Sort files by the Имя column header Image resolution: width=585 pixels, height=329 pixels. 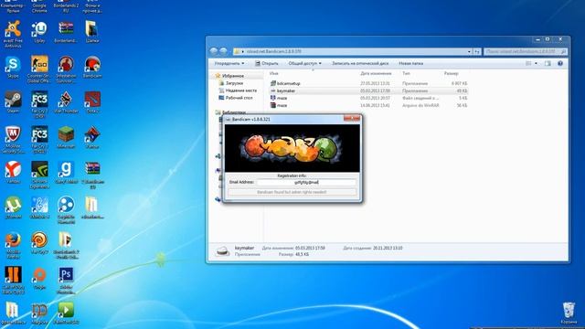tap(274, 73)
